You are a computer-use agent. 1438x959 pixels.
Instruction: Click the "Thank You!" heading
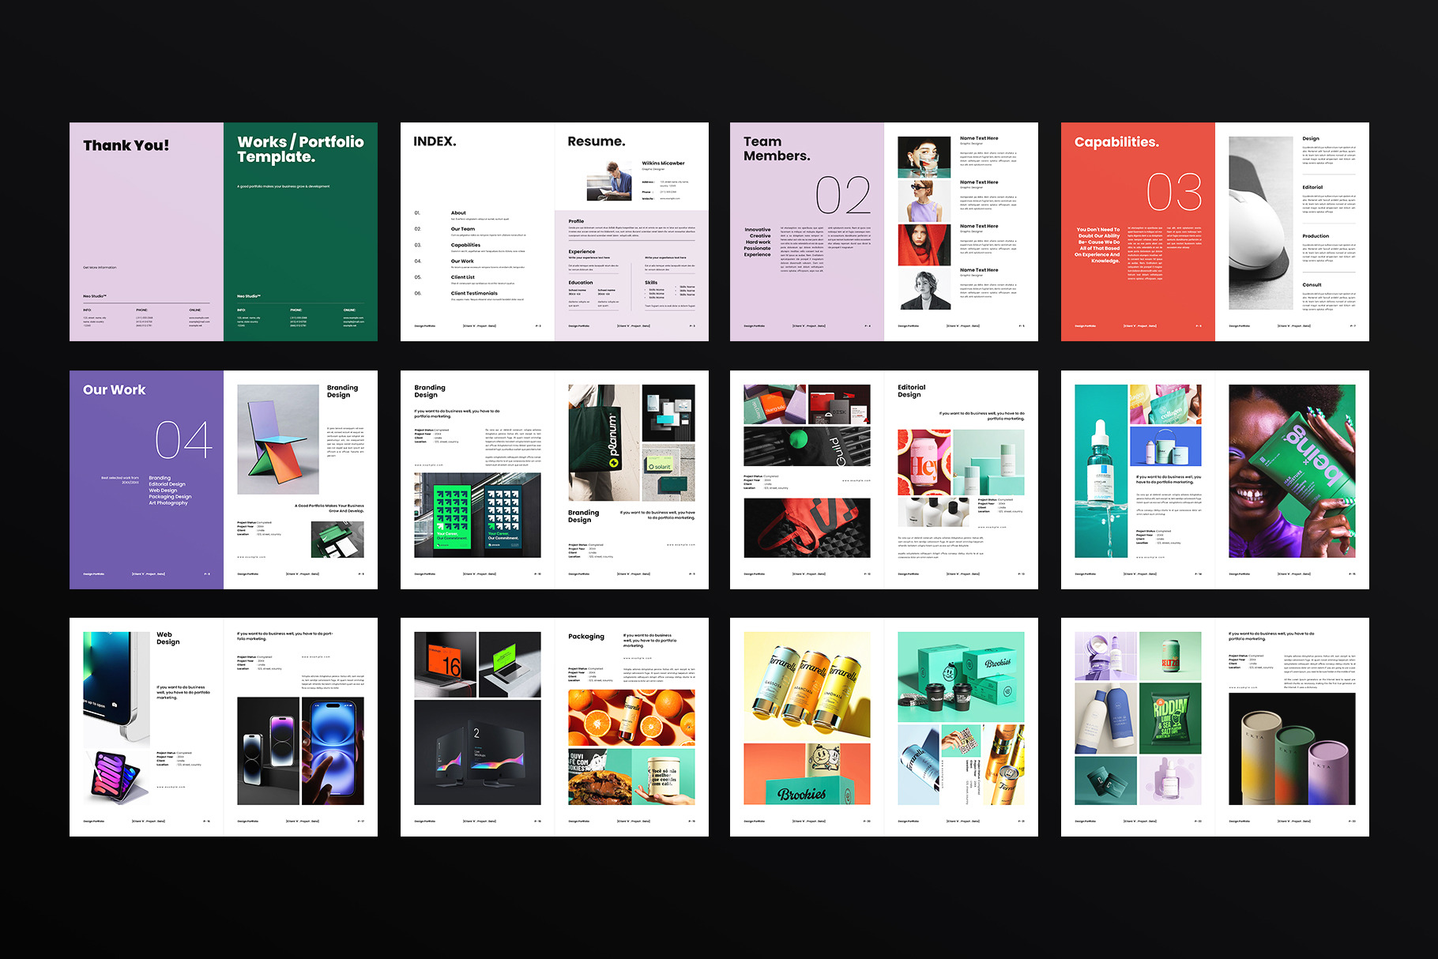[x=126, y=145]
